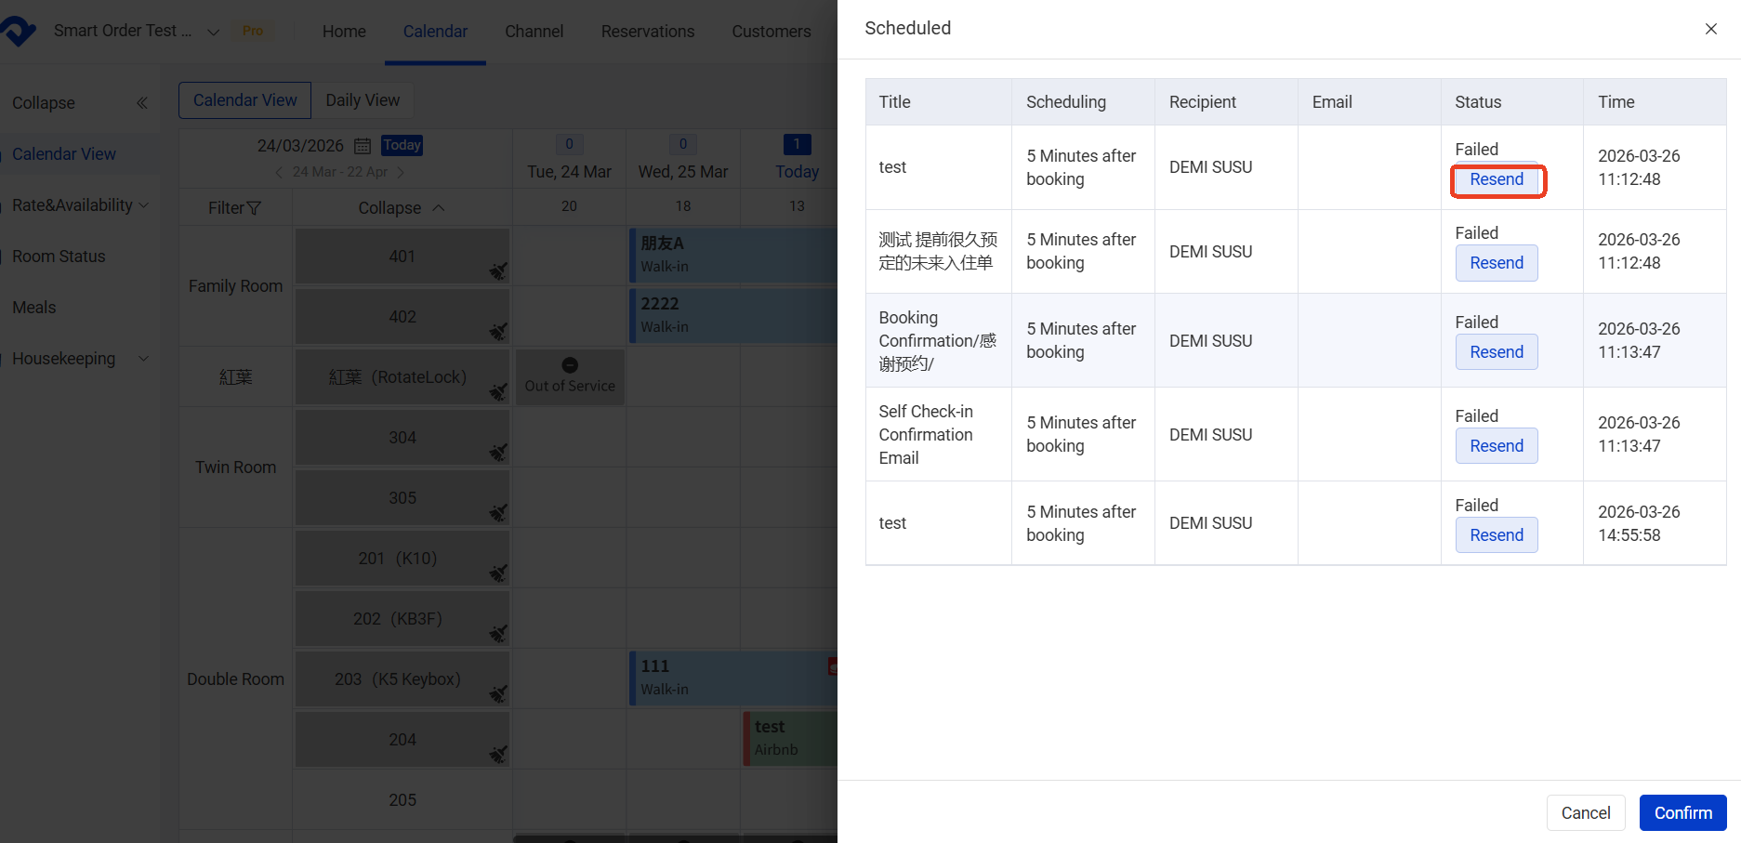This screenshot has height=843, width=1741.
Task: Click the Filter funnel icon
Action: tap(254, 208)
